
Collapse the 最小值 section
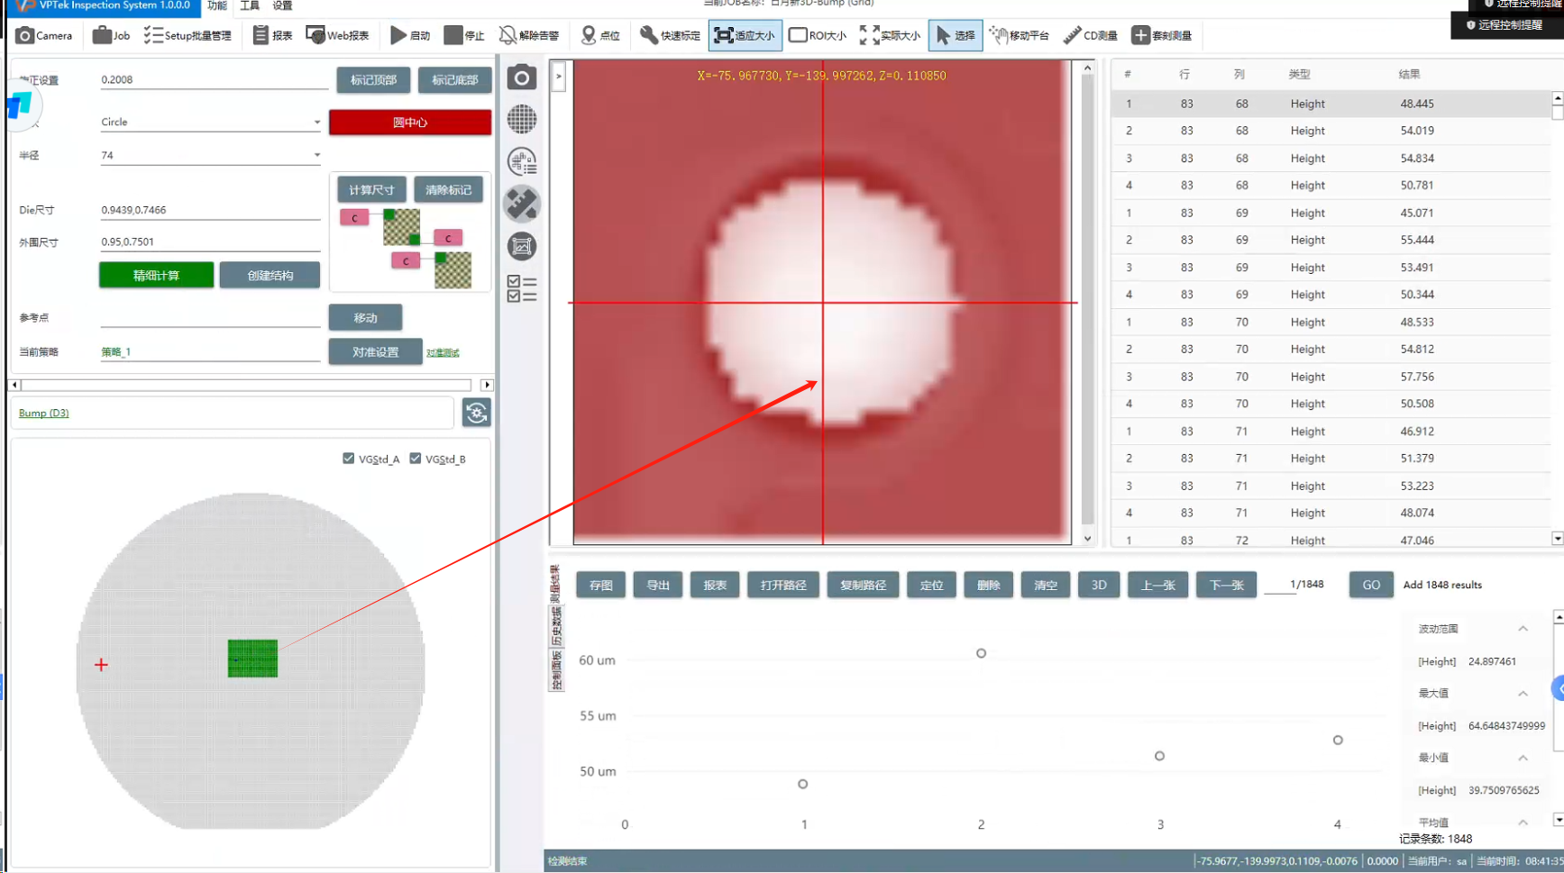(1523, 758)
